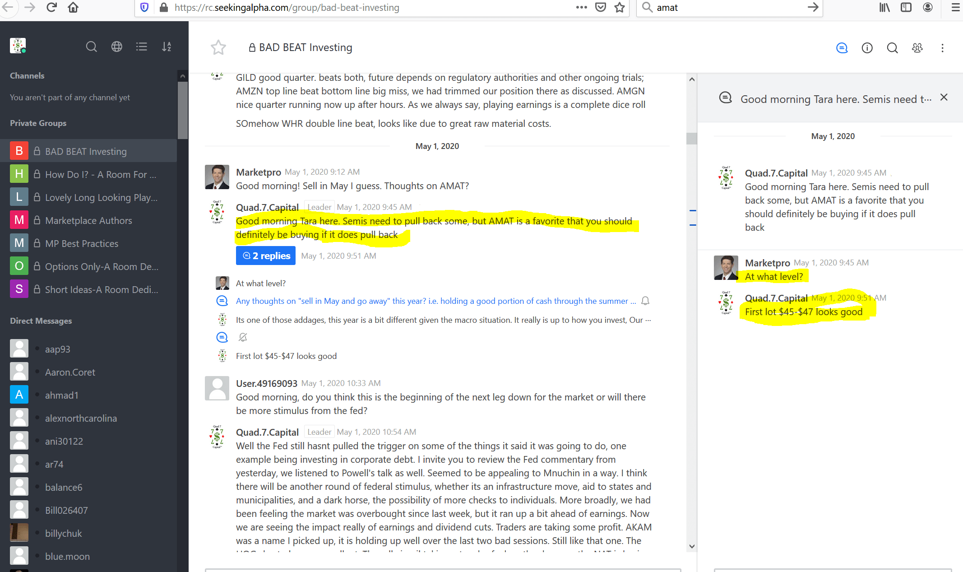Click the user avatar in chat sidebar
The height and width of the screenshot is (572, 963).
pyautogui.click(x=18, y=46)
